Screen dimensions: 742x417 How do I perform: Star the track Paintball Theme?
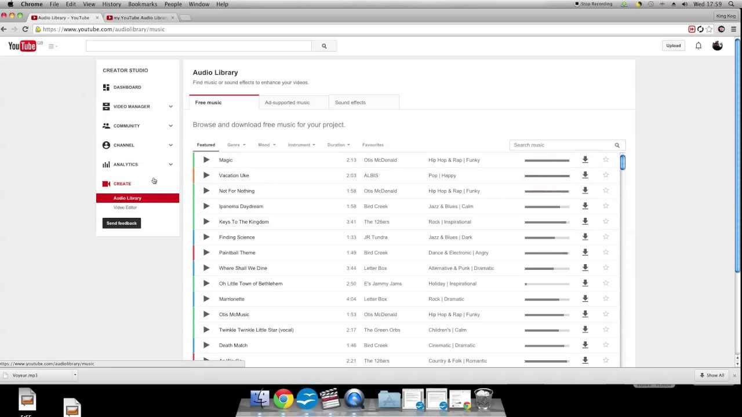(x=606, y=253)
